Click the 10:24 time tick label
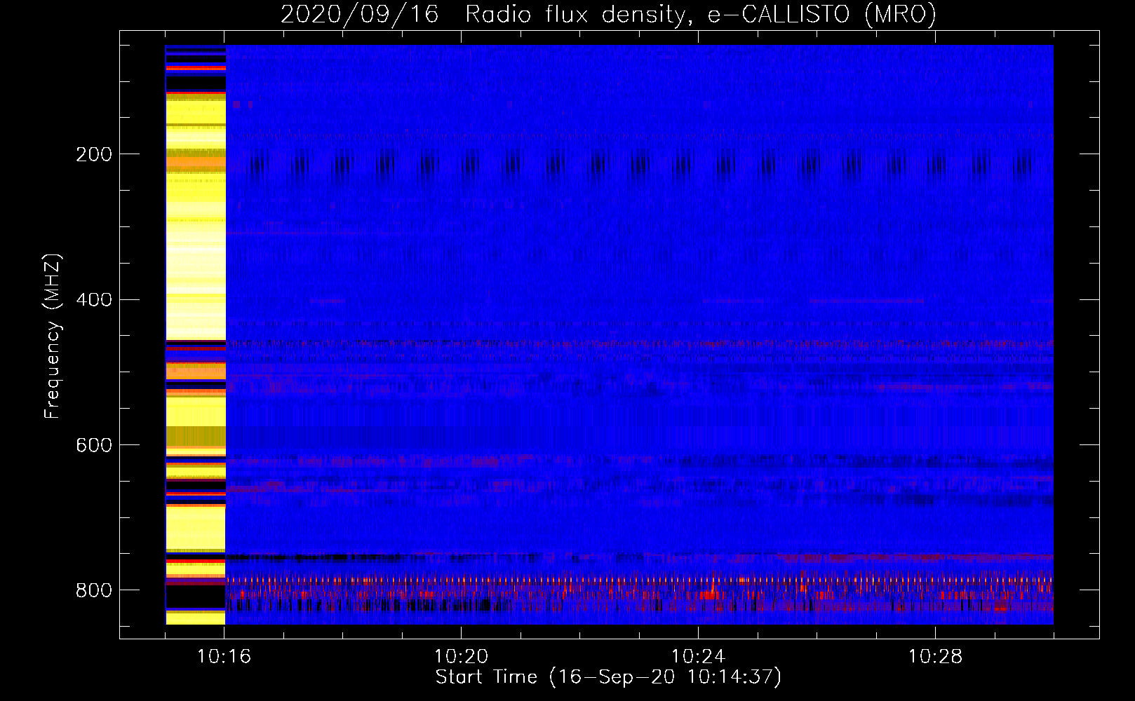 pos(698,656)
